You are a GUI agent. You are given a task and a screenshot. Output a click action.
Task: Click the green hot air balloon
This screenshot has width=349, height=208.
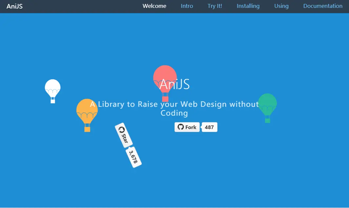coord(268,108)
